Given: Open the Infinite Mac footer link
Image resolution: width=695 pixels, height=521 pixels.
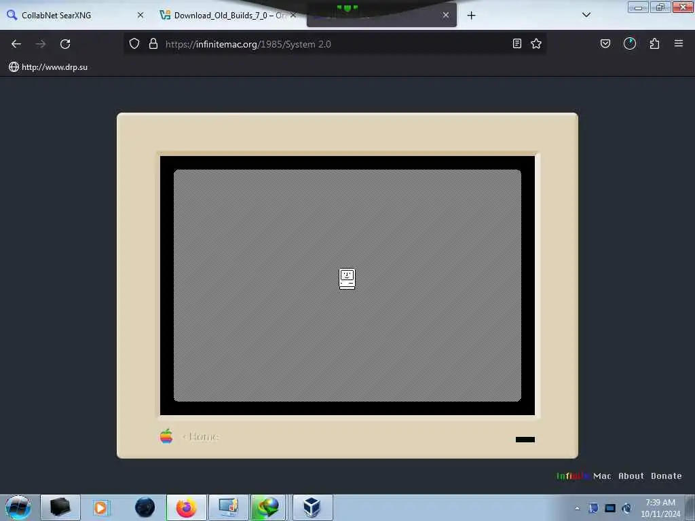Looking at the screenshot, I should pos(584,476).
